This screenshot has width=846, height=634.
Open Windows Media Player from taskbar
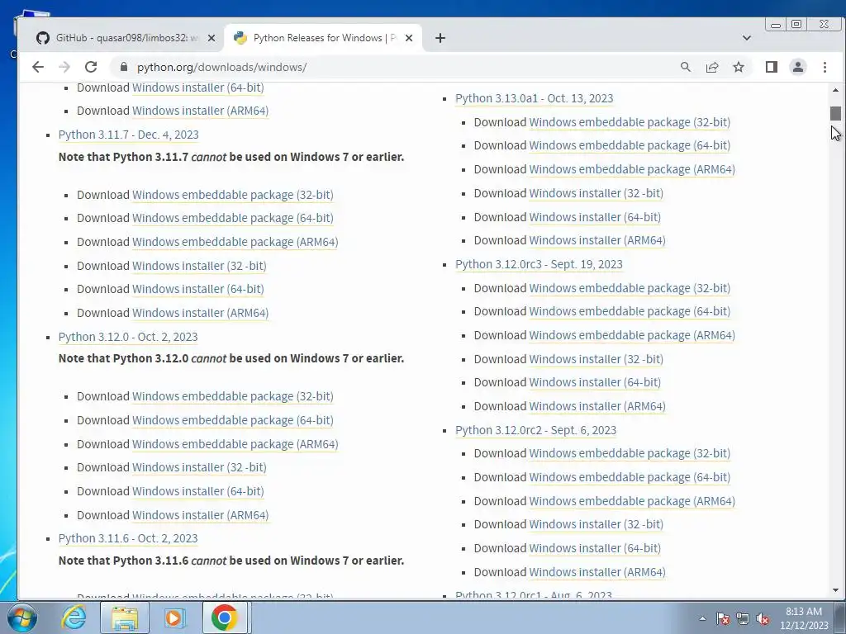(173, 617)
